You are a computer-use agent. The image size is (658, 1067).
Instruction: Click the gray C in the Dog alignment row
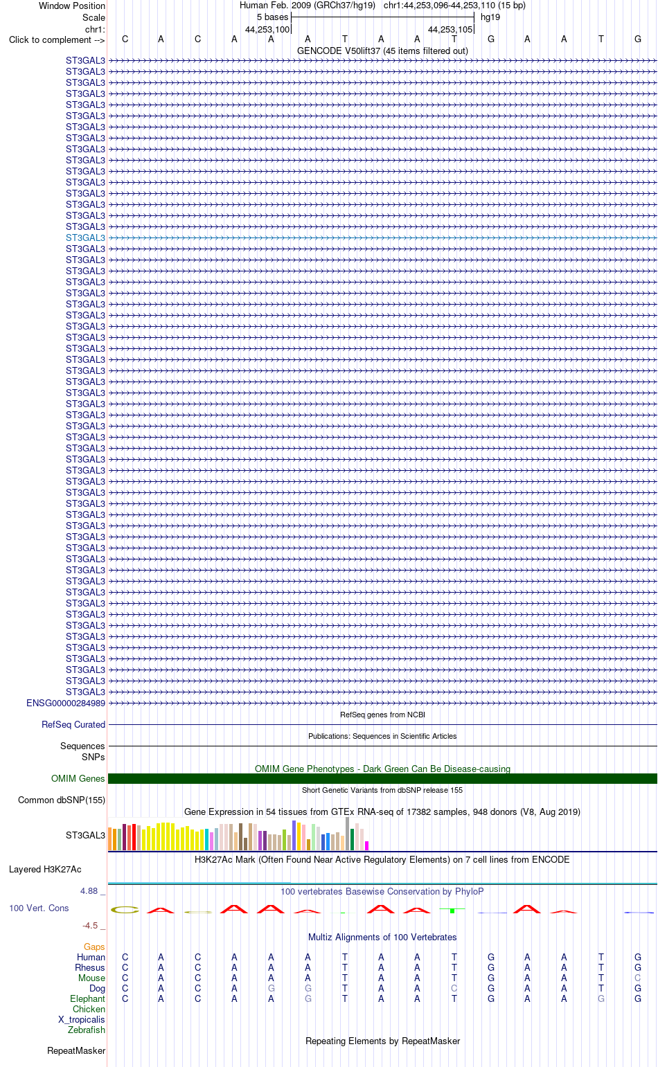pyautogui.click(x=454, y=988)
